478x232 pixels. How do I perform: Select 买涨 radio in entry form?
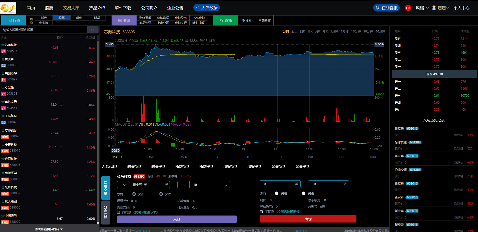134,194
